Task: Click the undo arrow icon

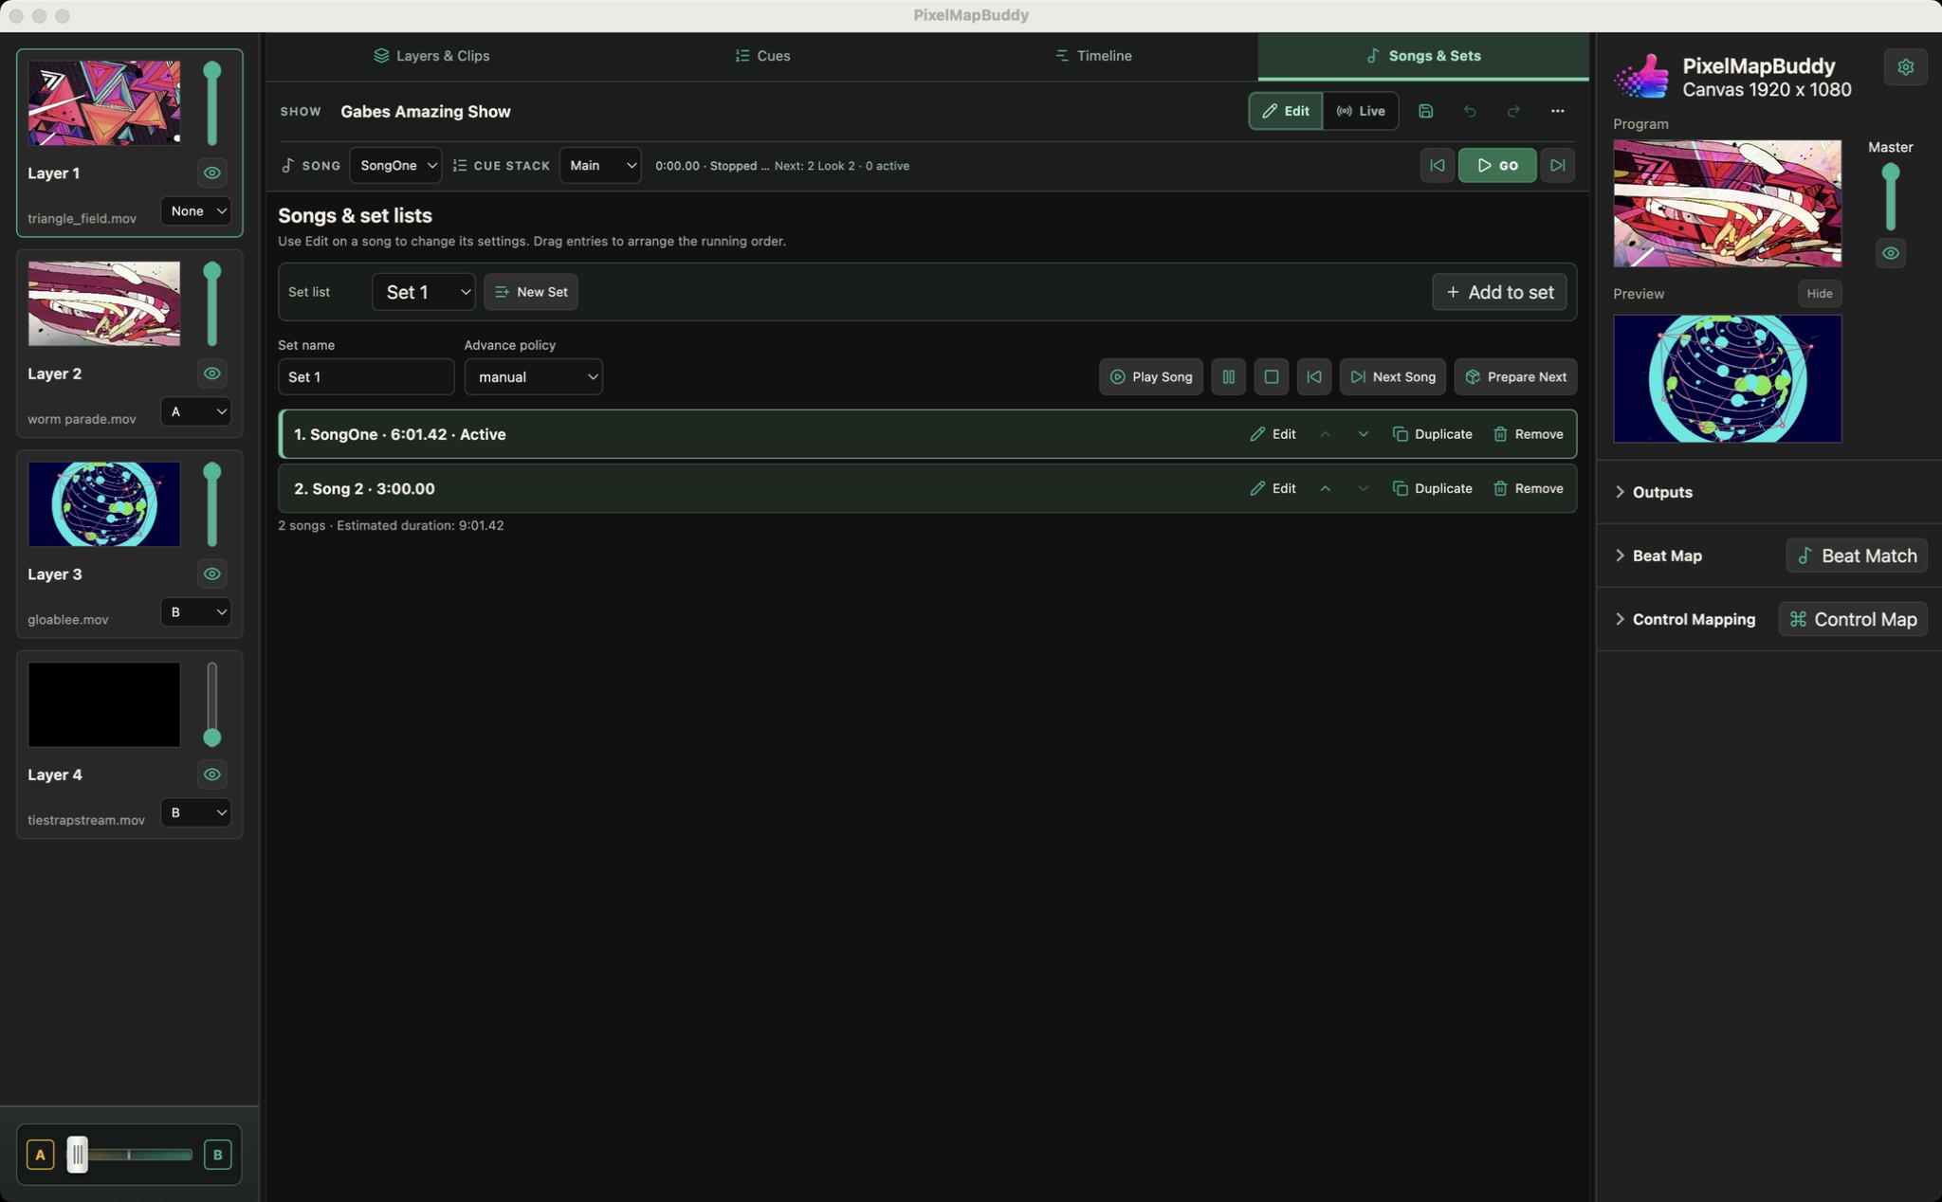Action: tap(1470, 111)
